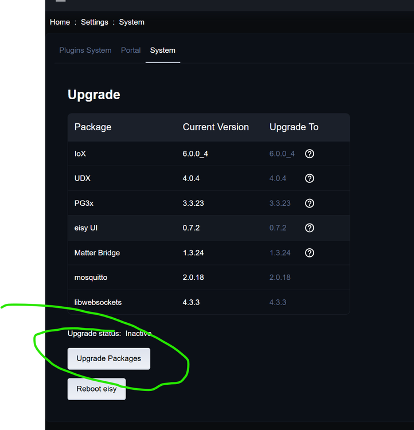Open the help icon for PG3x
Viewport: 414px width, 430px height.
tap(310, 203)
